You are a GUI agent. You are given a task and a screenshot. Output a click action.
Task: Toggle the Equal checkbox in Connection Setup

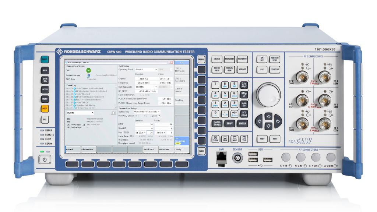pos(159,116)
